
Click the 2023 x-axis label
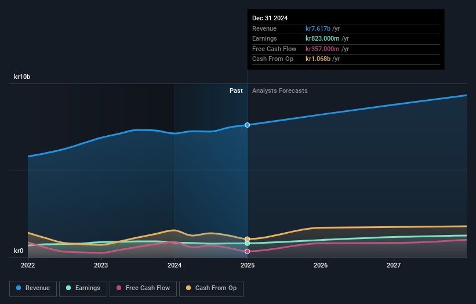(x=101, y=266)
